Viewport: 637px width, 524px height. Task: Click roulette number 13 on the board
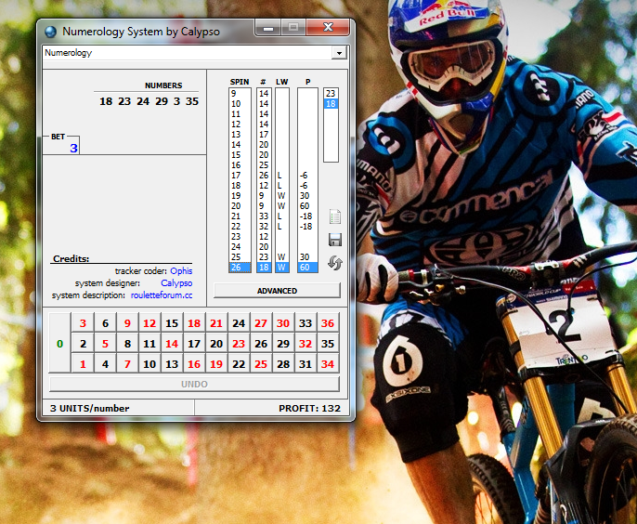pos(172,364)
